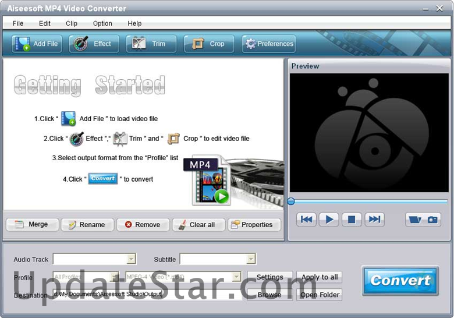Open the Crop tool in toolbar

209,44
